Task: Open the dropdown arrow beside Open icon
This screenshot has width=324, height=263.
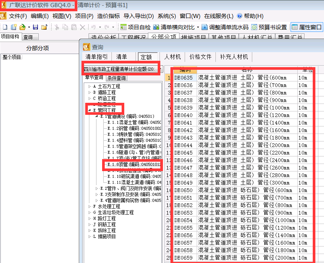Action: 29,27
